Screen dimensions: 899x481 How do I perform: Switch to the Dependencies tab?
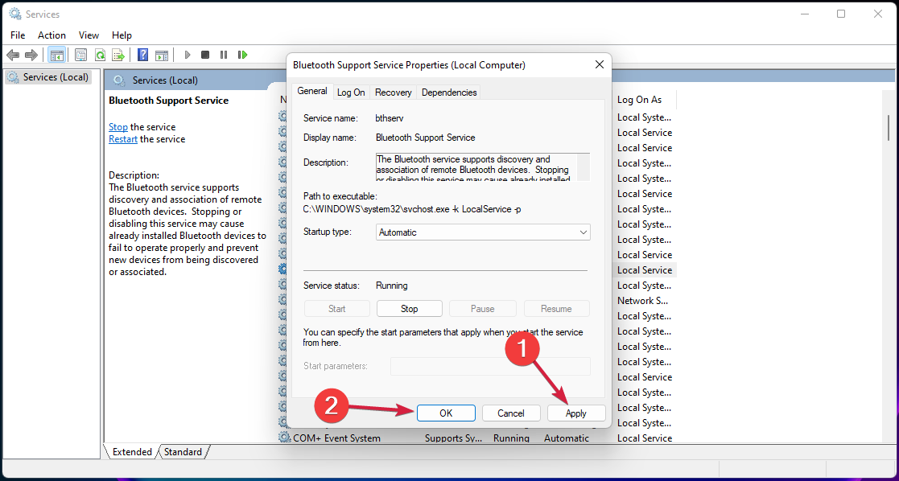[448, 92]
